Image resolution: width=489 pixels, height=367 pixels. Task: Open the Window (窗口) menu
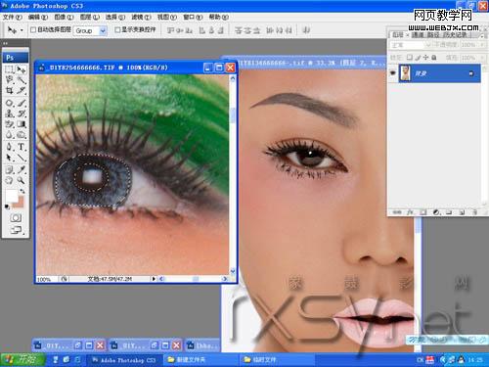[193, 17]
